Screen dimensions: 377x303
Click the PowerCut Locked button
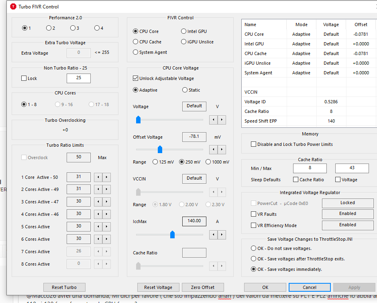click(348, 203)
